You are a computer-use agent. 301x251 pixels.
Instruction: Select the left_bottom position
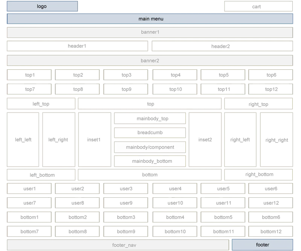click(x=41, y=174)
